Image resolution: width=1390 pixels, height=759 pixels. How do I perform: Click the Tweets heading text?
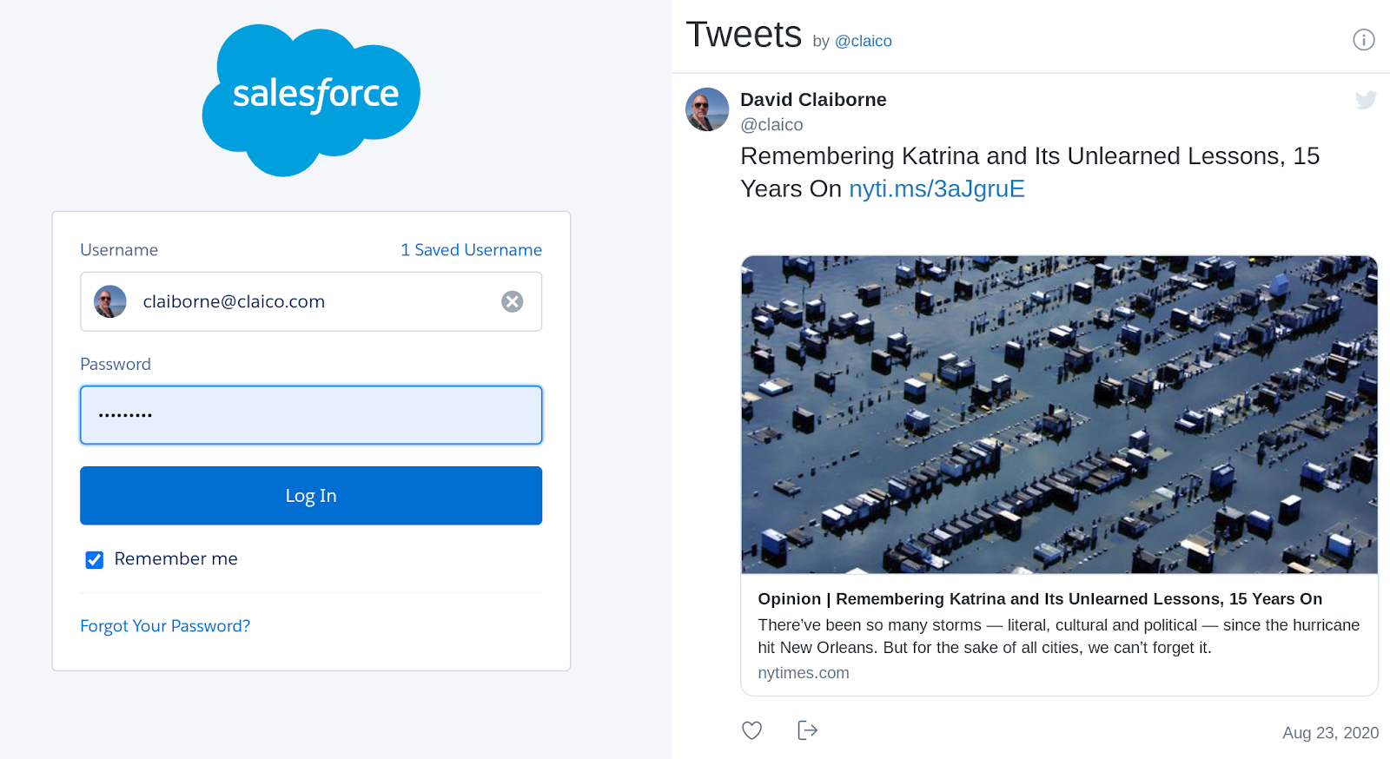pos(744,35)
